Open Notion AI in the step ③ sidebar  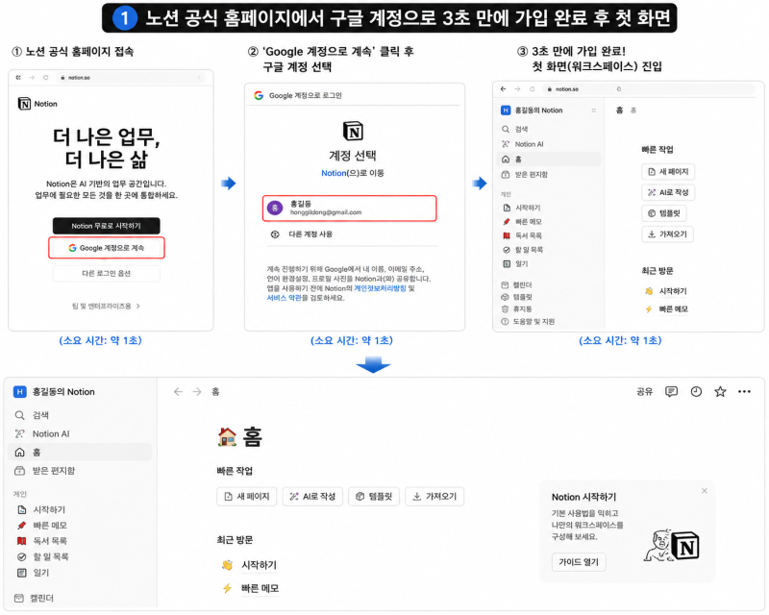[523, 144]
